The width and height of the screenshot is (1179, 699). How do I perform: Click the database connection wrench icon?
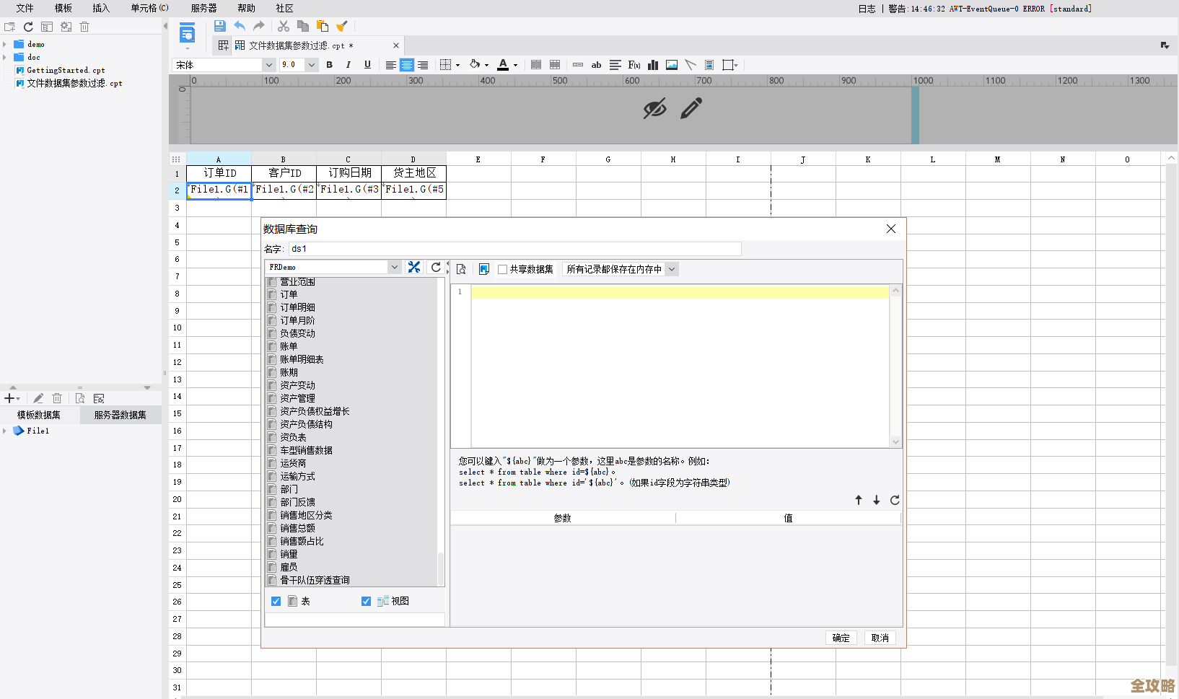pos(414,267)
